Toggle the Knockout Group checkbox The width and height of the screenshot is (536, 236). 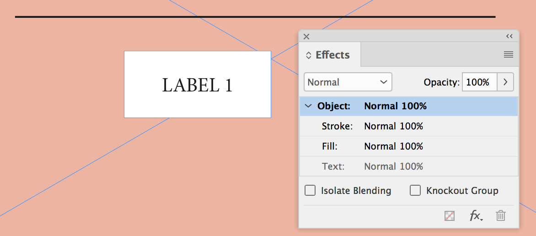click(415, 190)
